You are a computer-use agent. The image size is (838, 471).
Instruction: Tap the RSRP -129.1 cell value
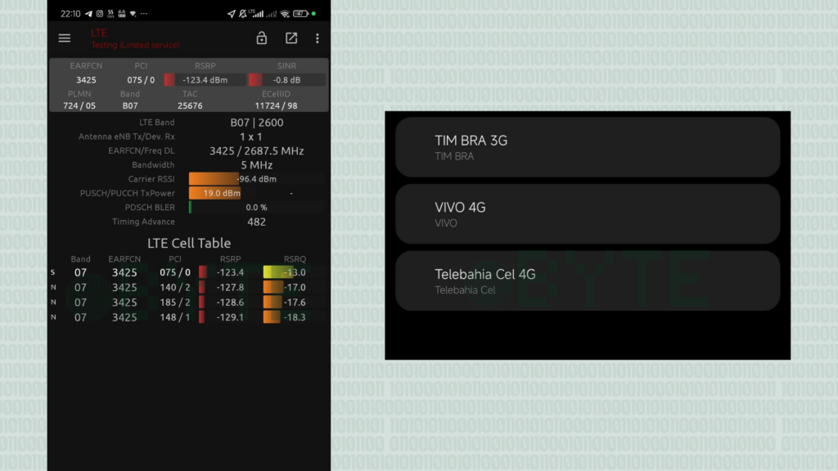(230, 317)
